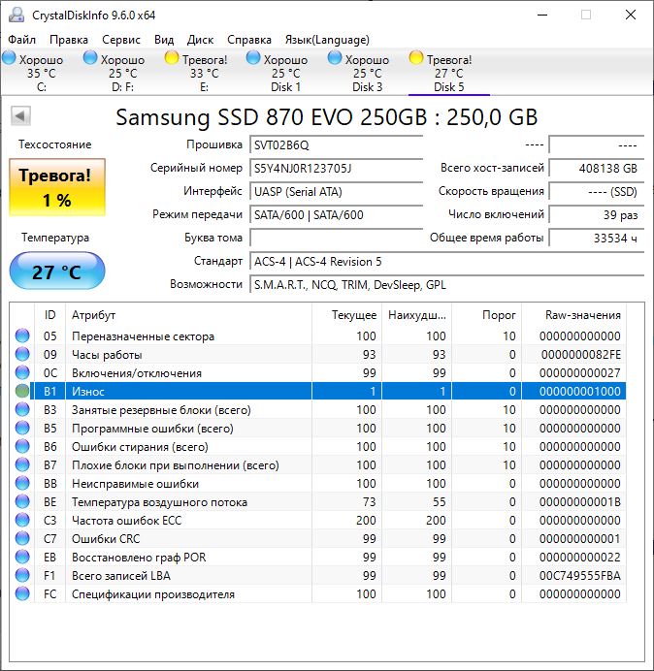
Task: Select the blue status orb for Disk 1
Action: [x=253, y=57]
